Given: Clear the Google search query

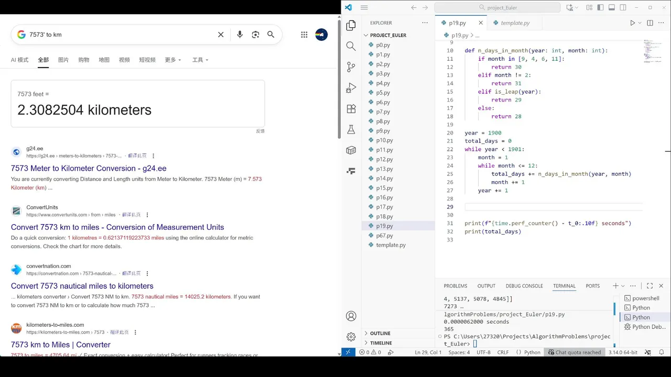Looking at the screenshot, I should click(221, 35).
